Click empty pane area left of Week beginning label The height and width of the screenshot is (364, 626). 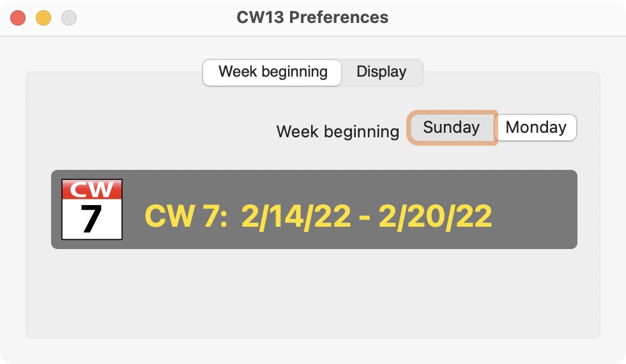152,132
